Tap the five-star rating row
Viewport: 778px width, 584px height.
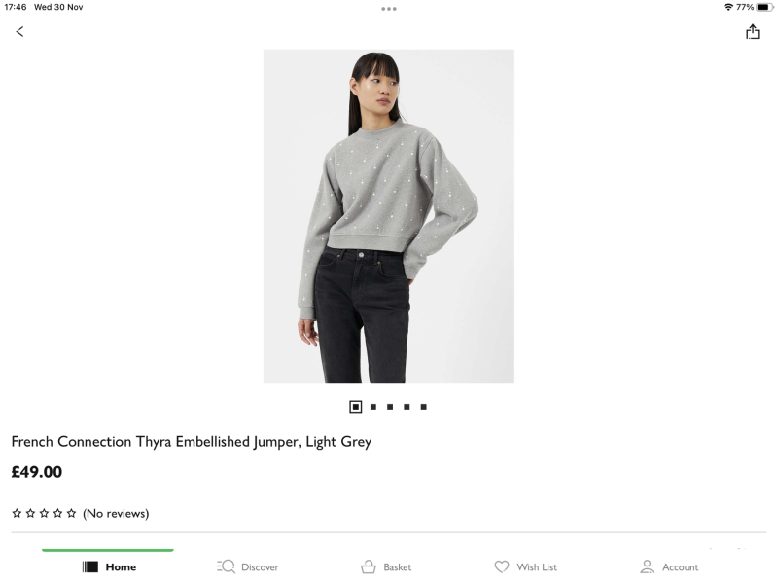click(x=44, y=513)
